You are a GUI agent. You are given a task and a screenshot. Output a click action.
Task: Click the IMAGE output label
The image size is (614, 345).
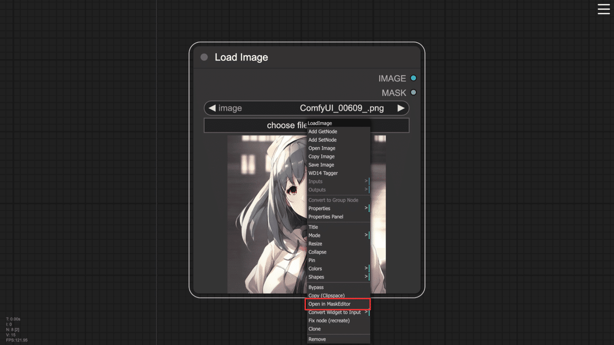pos(392,78)
